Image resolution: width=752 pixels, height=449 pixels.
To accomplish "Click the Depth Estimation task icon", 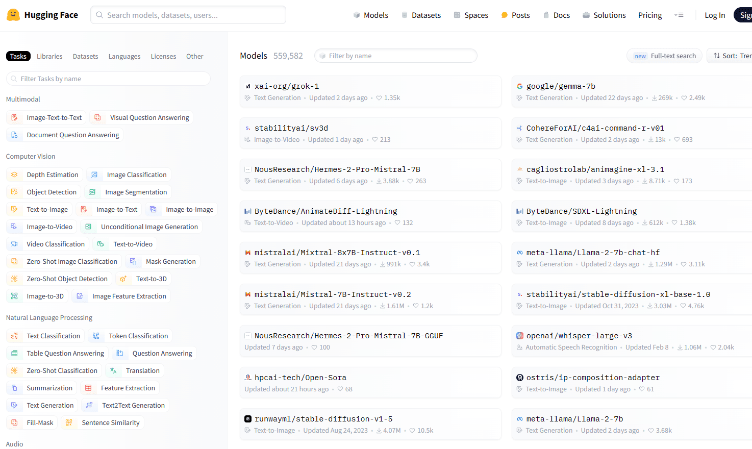I will (x=15, y=174).
